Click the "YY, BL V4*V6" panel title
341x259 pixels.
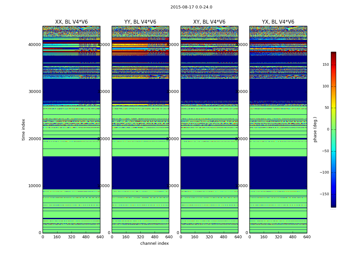pos(140,22)
